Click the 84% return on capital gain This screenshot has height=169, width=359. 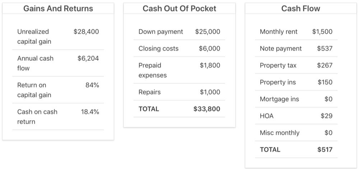point(92,85)
